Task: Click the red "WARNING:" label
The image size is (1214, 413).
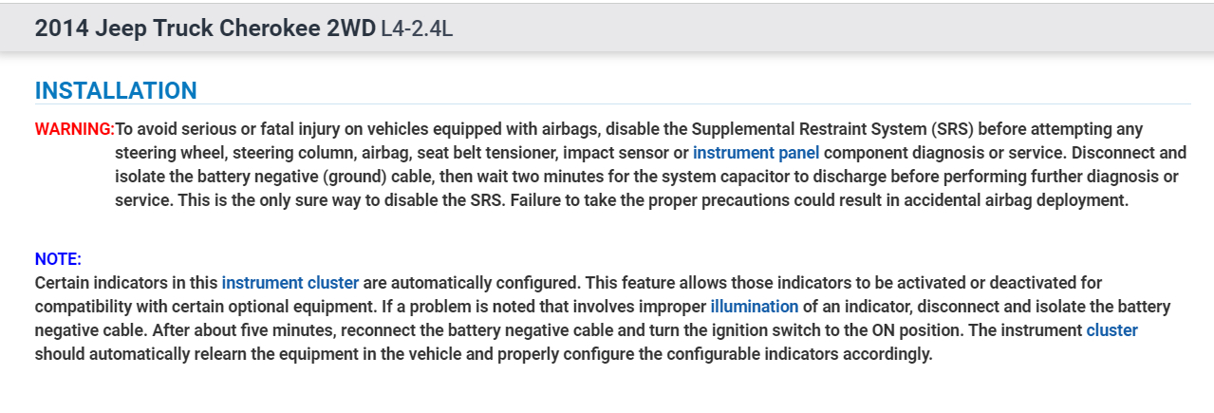Action: point(74,129)
